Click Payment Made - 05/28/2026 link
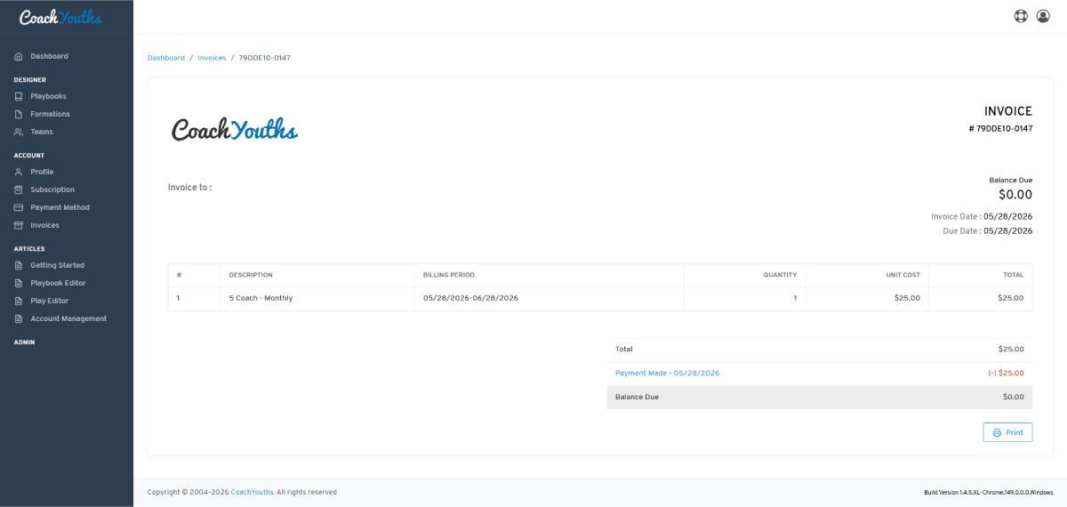 click(667, 374)
